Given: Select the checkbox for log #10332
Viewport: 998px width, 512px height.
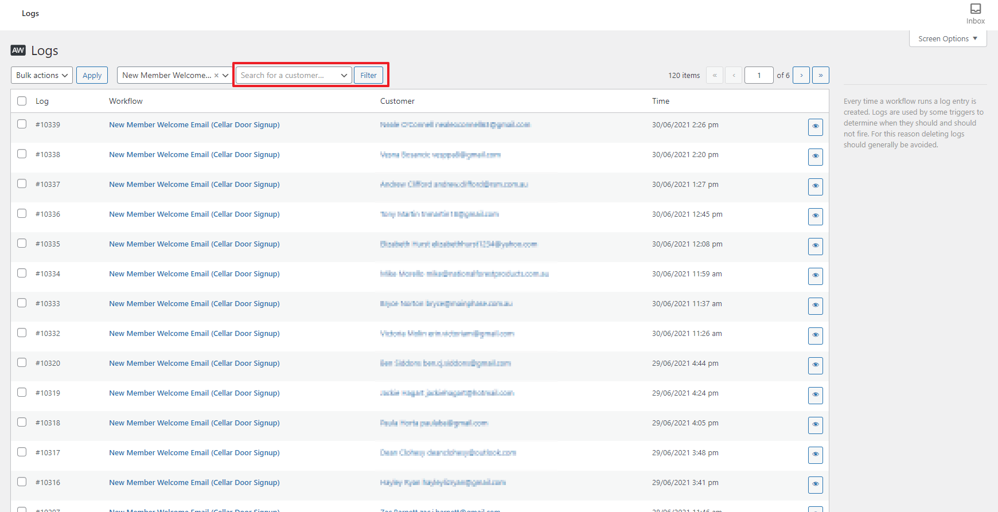Looking at the screenshot, I should coord(22,333).
